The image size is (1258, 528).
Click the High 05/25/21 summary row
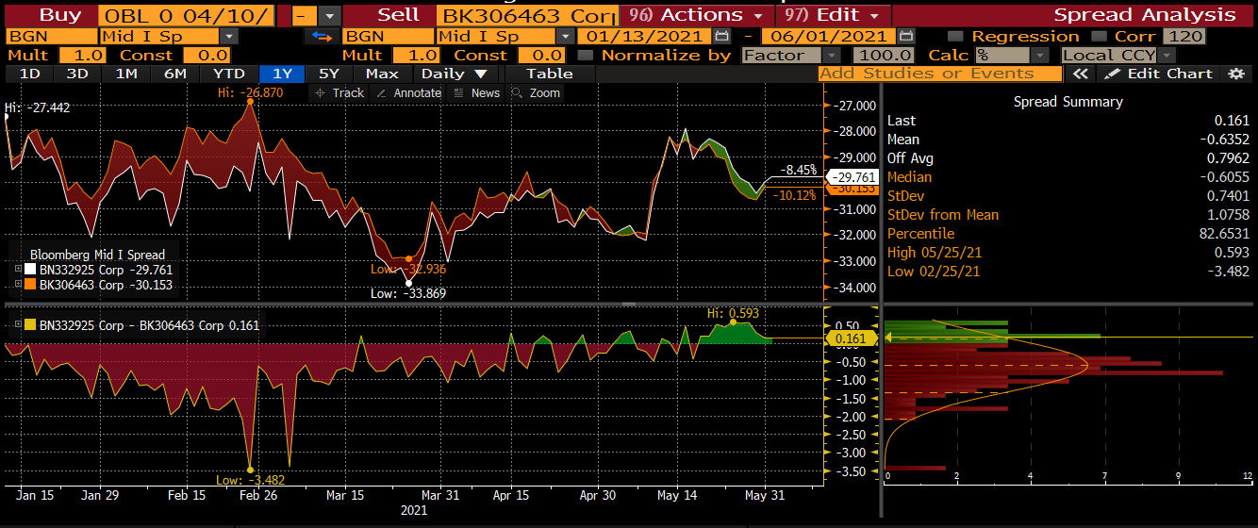coord(1068,252)
